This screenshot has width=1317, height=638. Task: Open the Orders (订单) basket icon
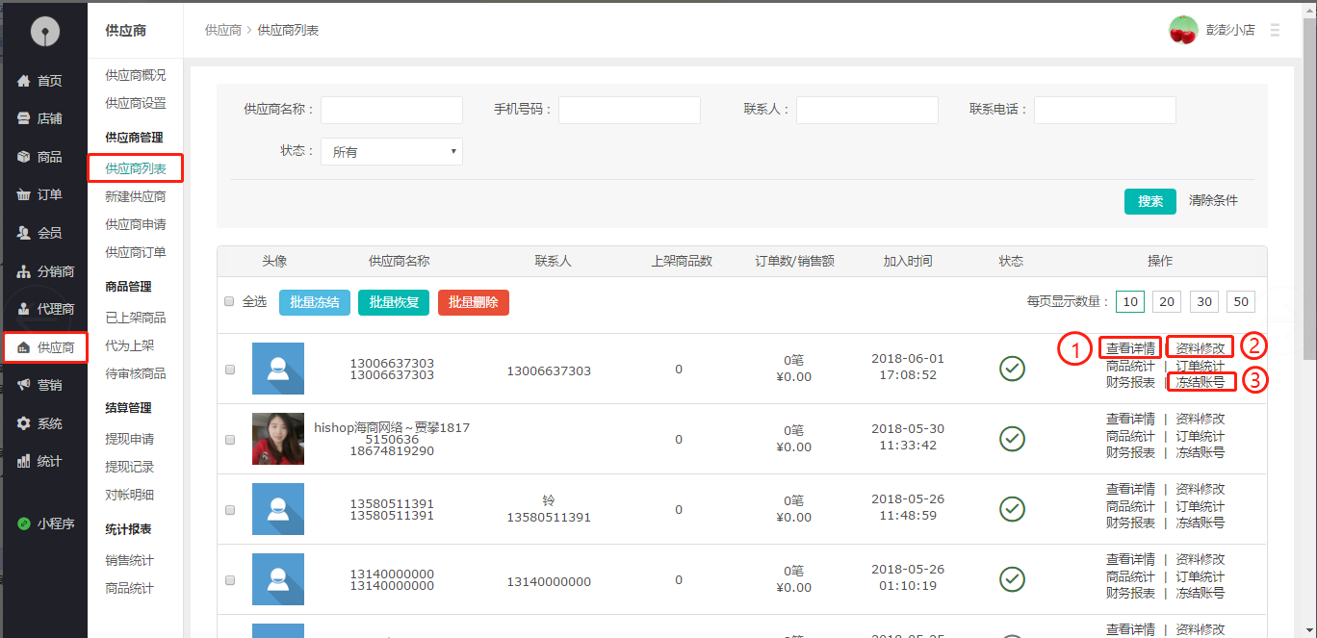tap(24, 194)
